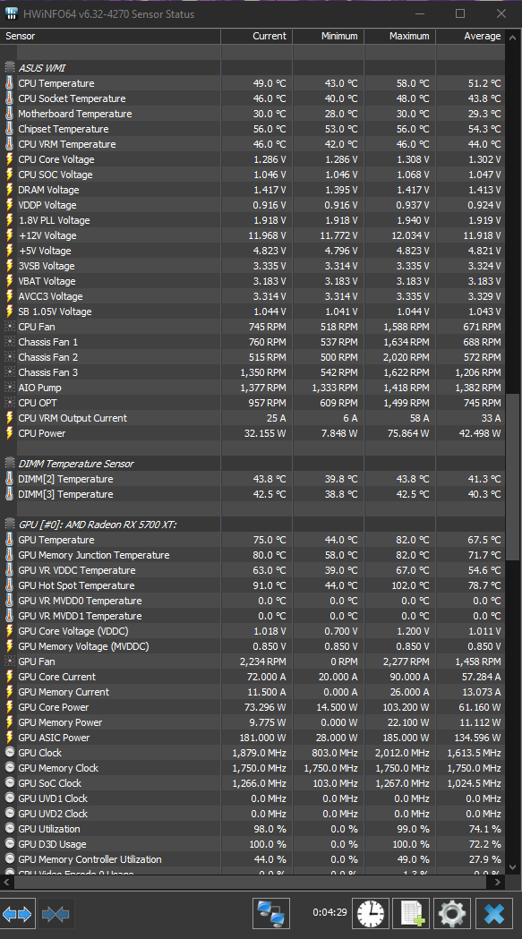
Task: Click the lightning icon next to +12V Voltage
Action: coord(9,235)
